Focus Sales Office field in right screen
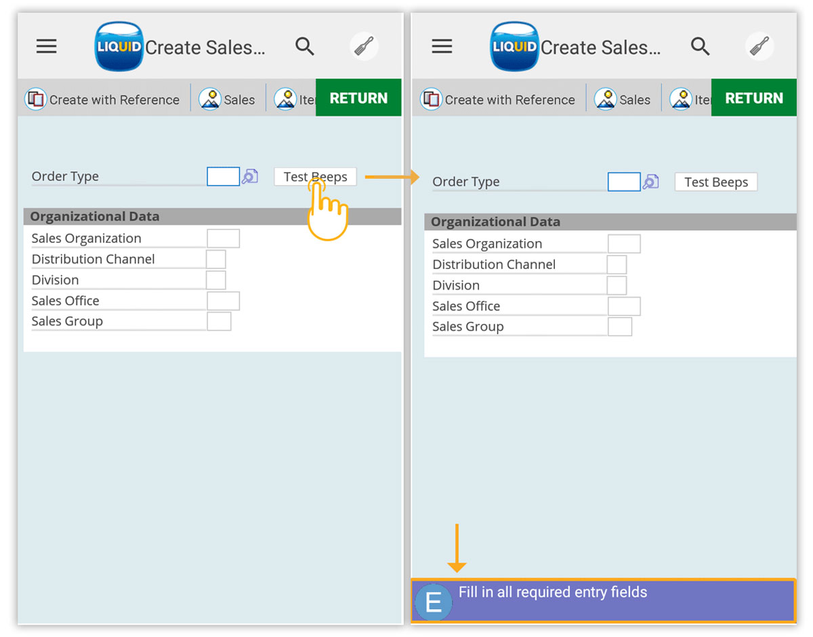 point(624,306)
